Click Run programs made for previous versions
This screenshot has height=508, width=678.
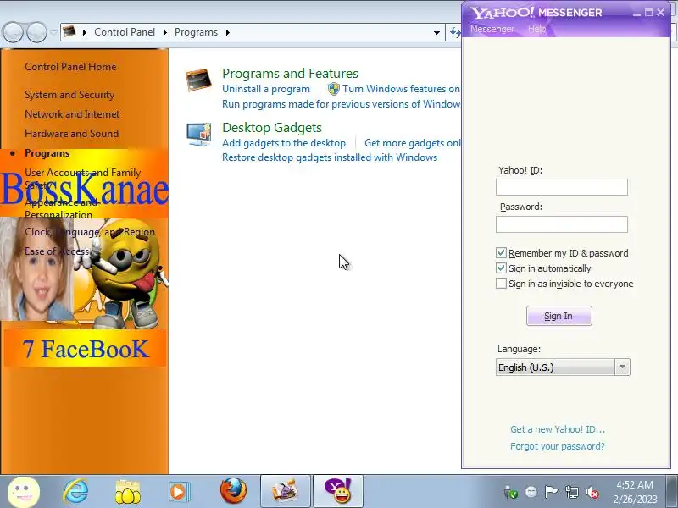tap(342, 104)
